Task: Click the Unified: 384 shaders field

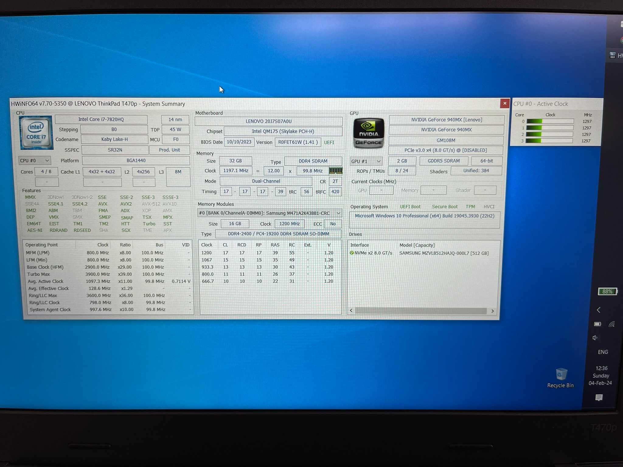Action: tap(476, 171)
